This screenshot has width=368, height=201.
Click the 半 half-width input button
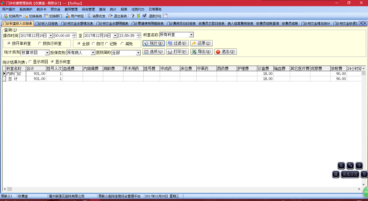359,165
